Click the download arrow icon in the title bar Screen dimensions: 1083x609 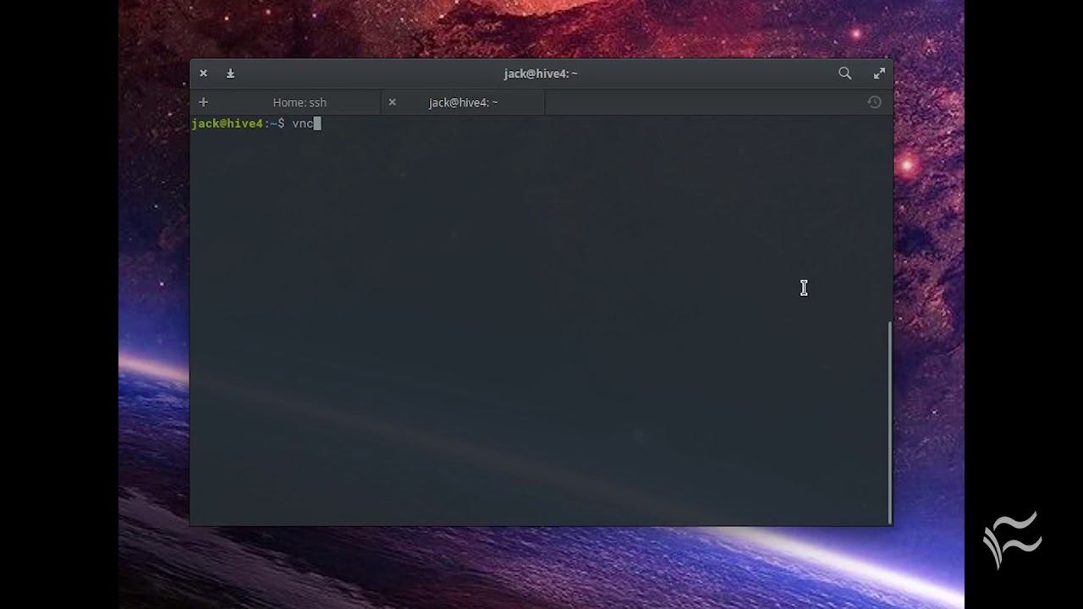(x=230, y=74)
